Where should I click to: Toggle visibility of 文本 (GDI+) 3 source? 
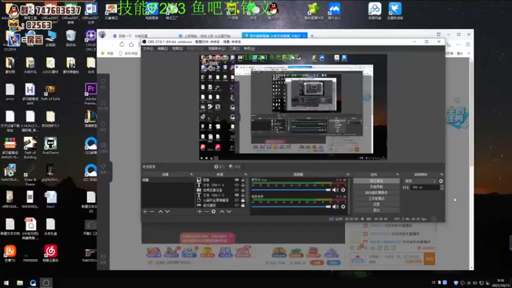point(237,195)
